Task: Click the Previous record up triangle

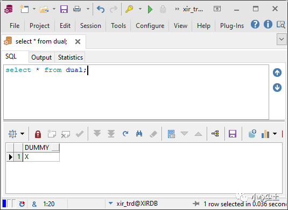Action: (198, 134)
